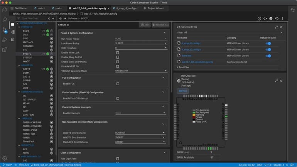Switch to the Project Wizard tab
This screenshot has height=167, width=297.
click(154, 8)
